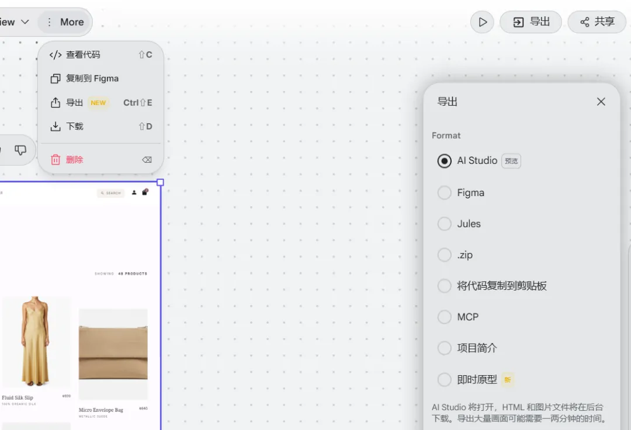Click the red trash icon beside 删除
The height and width of the screenshot is (430, 631).
click(54, 159)
